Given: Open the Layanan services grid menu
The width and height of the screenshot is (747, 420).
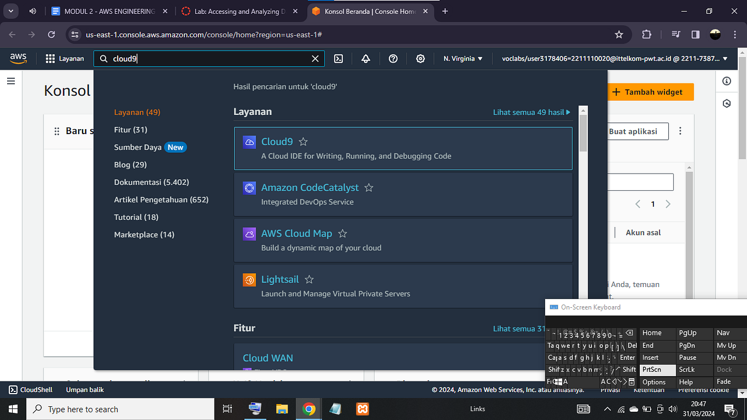Looking at the screenshot, I should (x=64, y=59).
